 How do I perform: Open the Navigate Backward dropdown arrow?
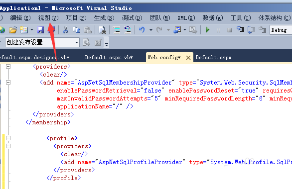pos(185,30)
